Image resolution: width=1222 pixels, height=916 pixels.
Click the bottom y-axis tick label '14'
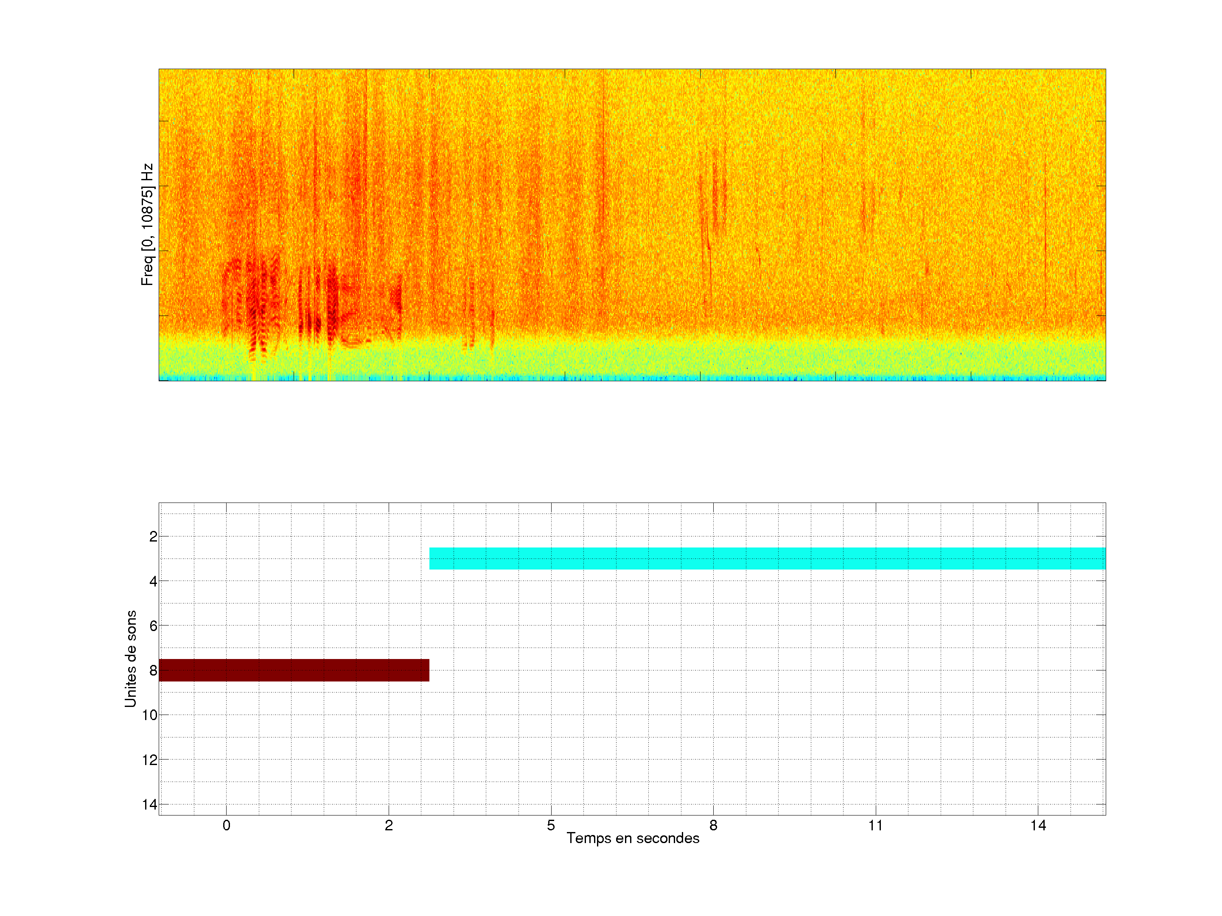click(150, 804)
